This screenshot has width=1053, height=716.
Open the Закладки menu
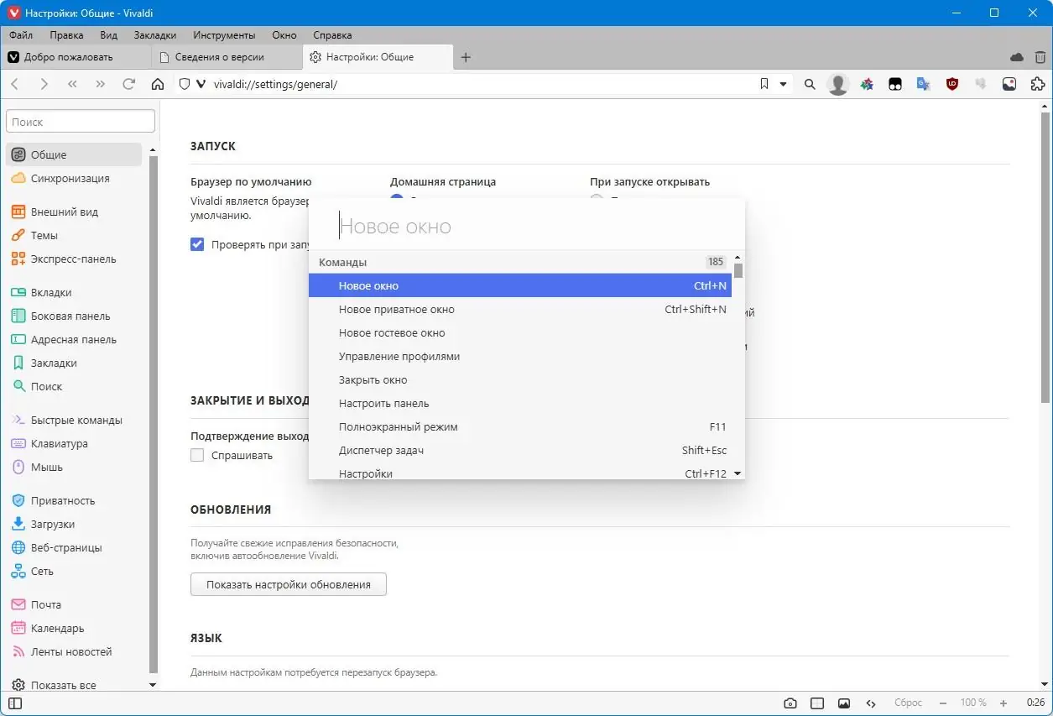155,35
